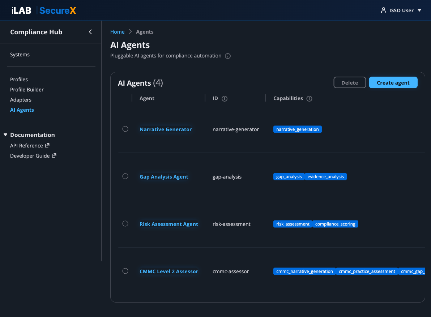Screen dimensions: 431x317
Task: Click the Agents breadcrumb text
Action: [145, 32]
